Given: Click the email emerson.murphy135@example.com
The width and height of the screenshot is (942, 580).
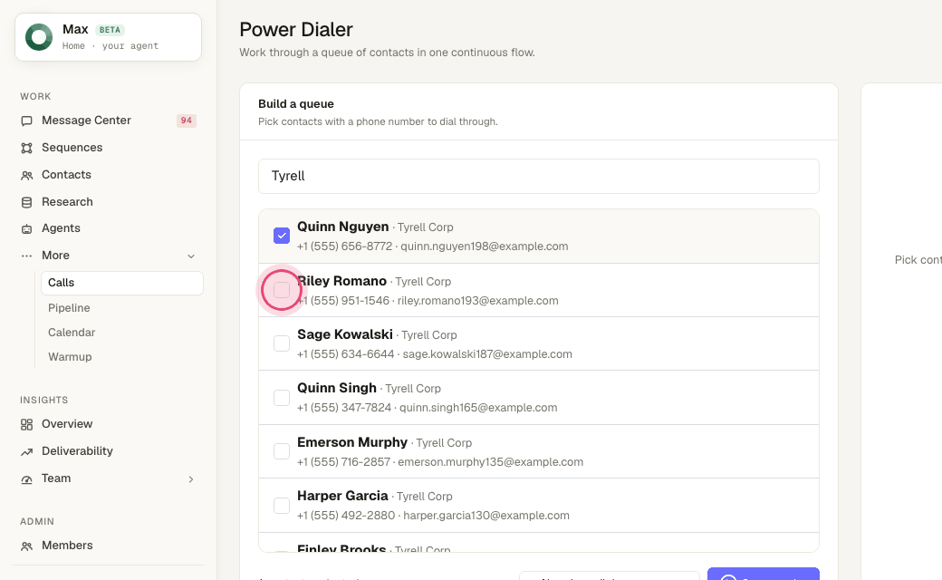Looking at the screenshot, I should click(x=490, y=461).
